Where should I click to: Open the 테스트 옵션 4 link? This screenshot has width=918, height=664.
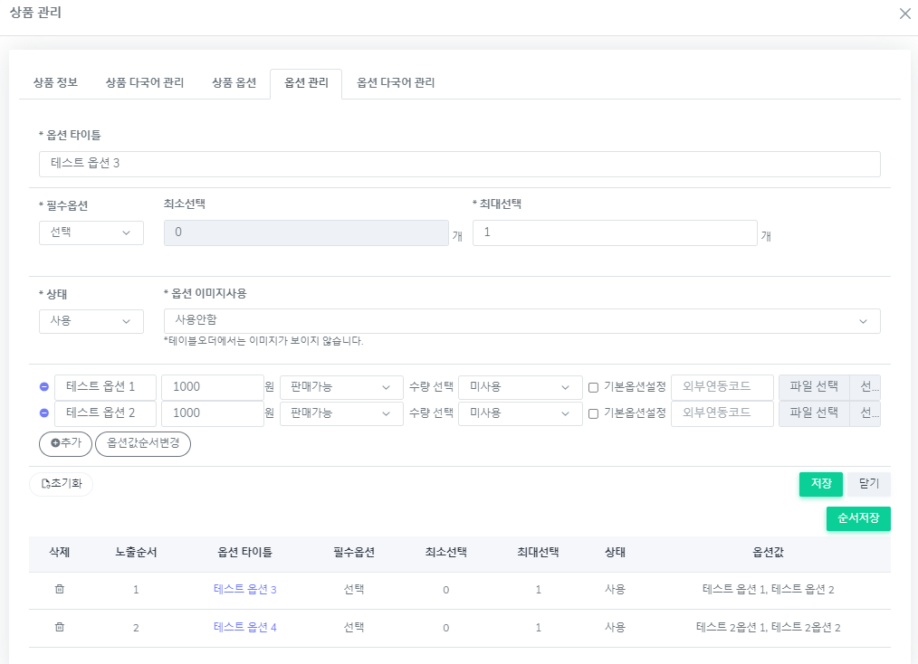click(244, 627)
